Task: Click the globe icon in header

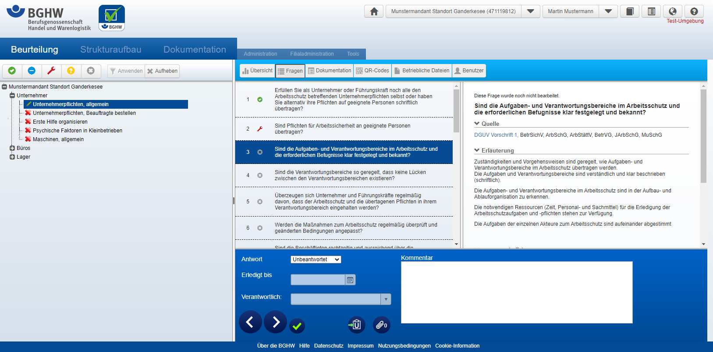Action: pos(673,11)
